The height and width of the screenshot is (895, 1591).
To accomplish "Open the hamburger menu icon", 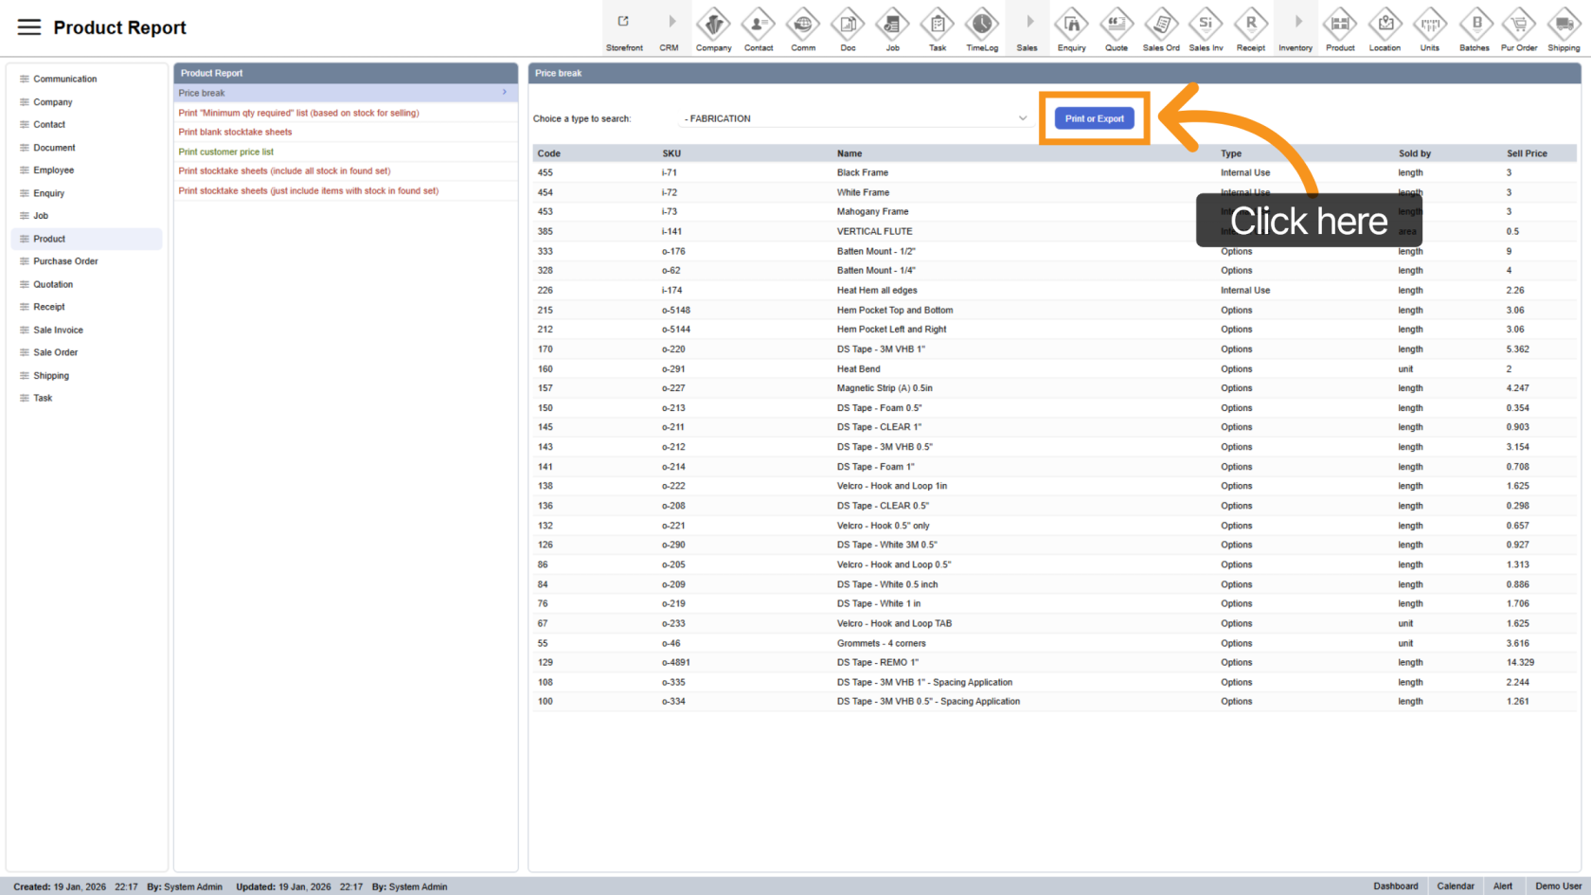I will coord(29,27).
